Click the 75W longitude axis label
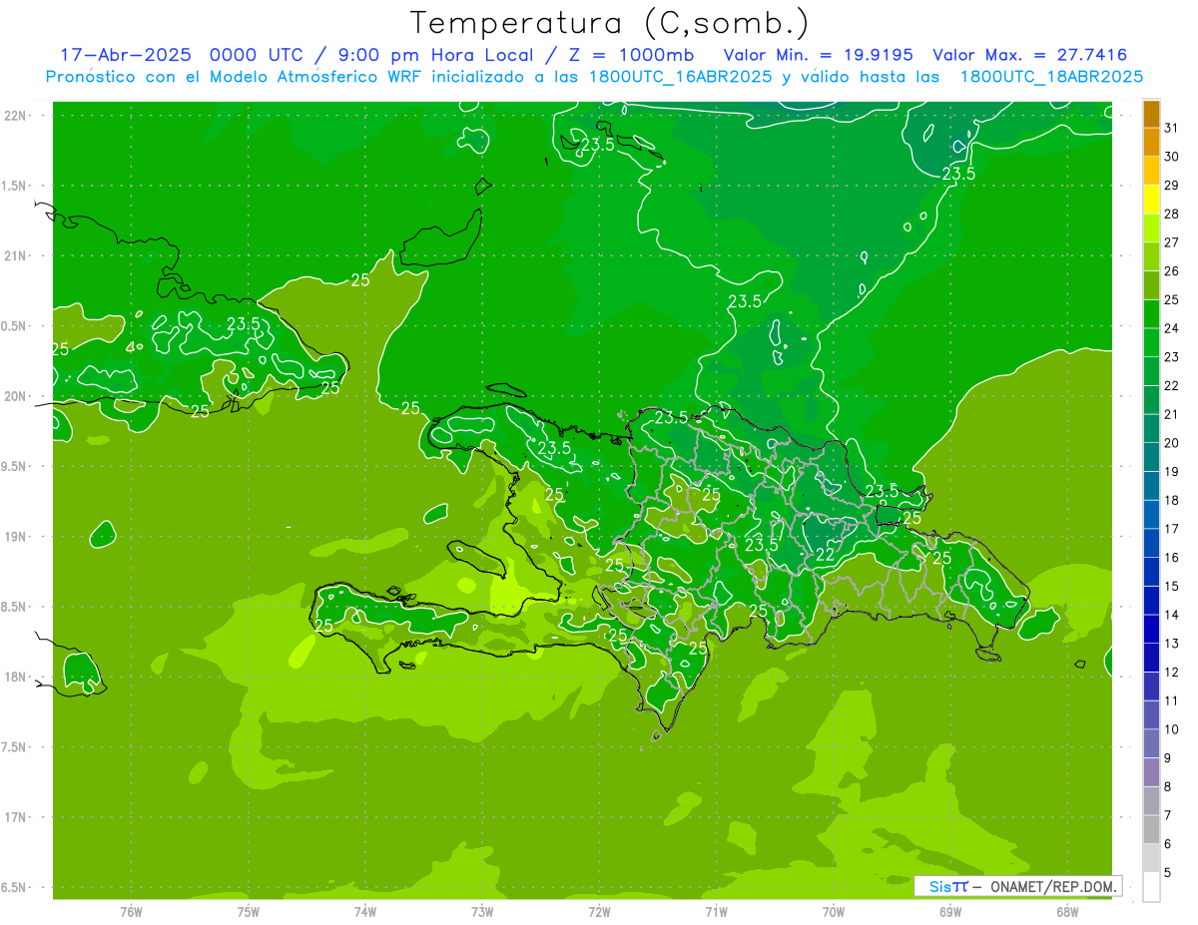 coord(249,911)
